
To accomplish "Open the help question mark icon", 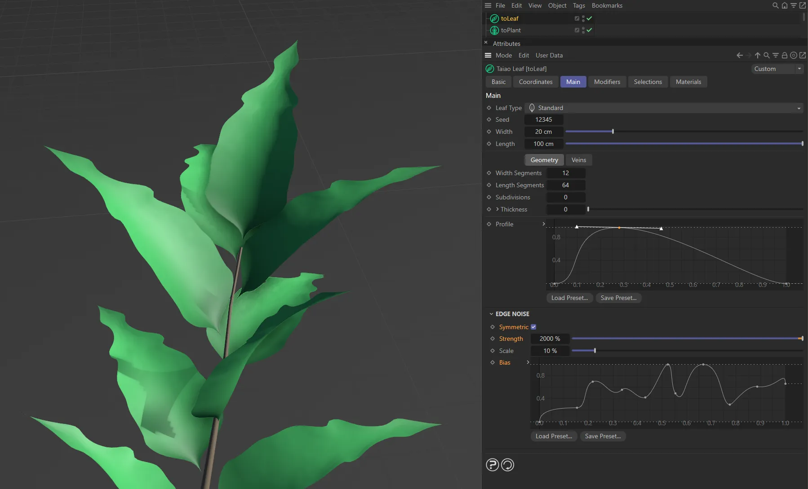I will pos(492,465).
